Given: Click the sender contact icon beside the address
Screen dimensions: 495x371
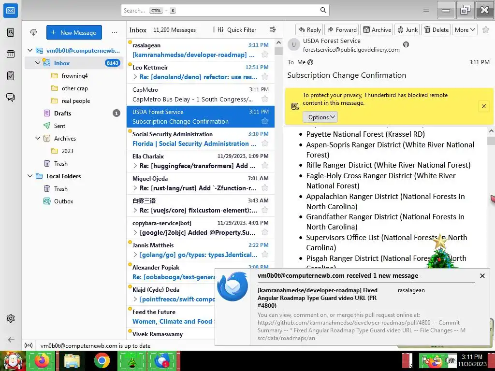Looking at the screenshot, I should pos(406,44).
